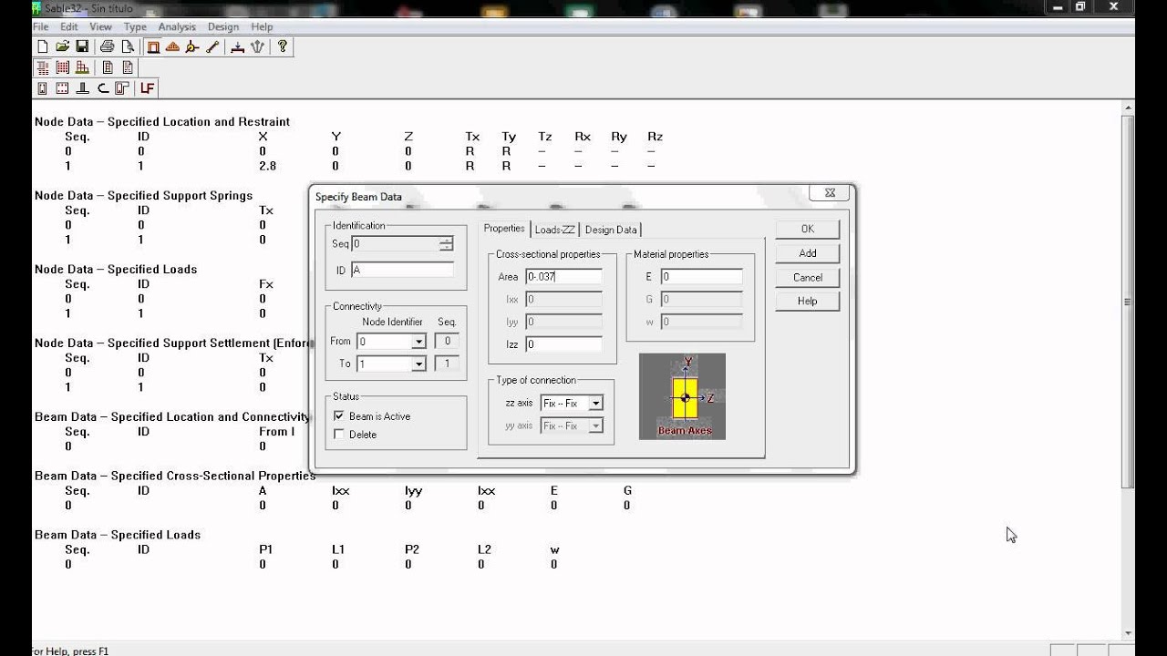Select the inverted T-section icon
Image resolution: width=1167 pixels, height=656 pixels.
[x=82, y=88]
